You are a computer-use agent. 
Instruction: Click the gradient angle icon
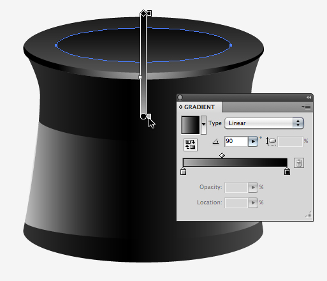(x=216, y=141)
